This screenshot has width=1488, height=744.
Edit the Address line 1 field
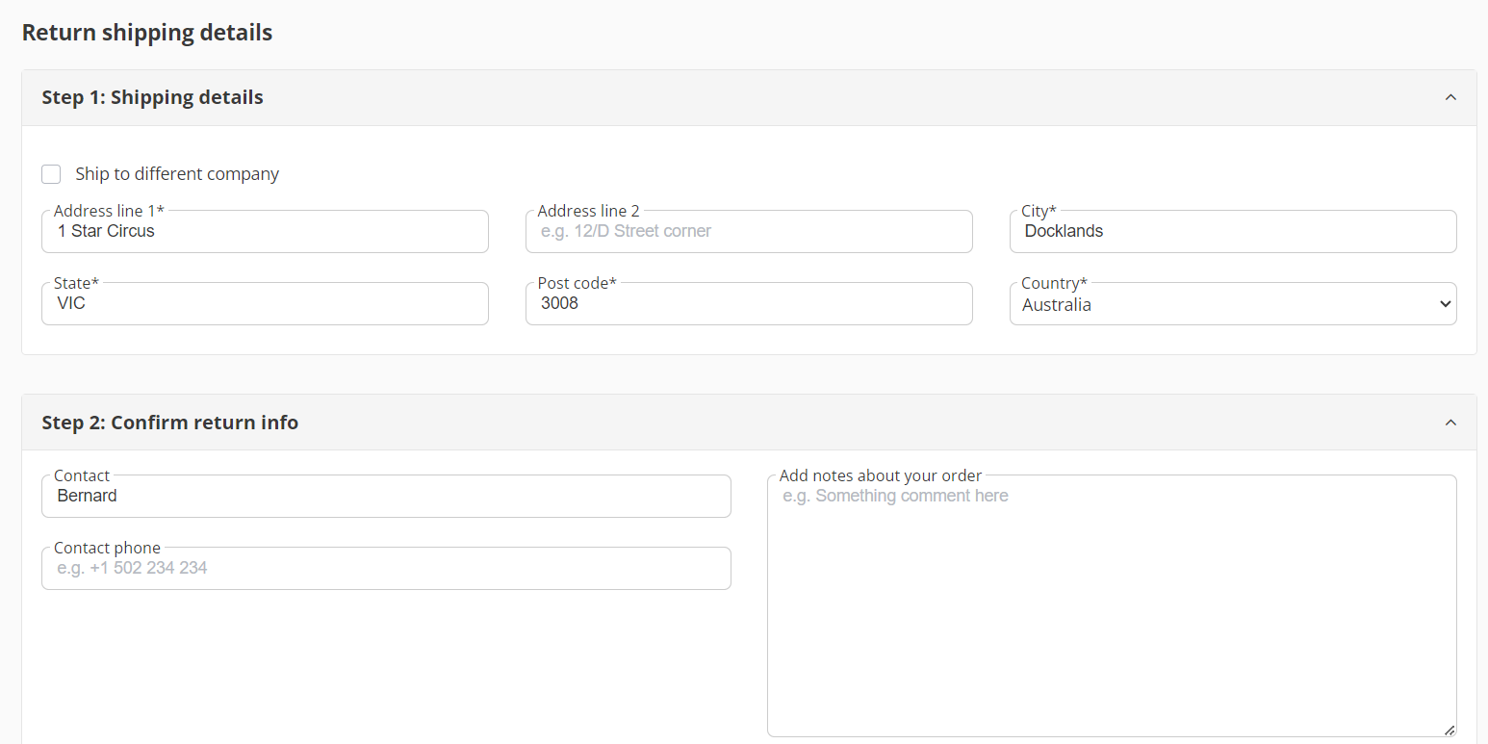265,232
